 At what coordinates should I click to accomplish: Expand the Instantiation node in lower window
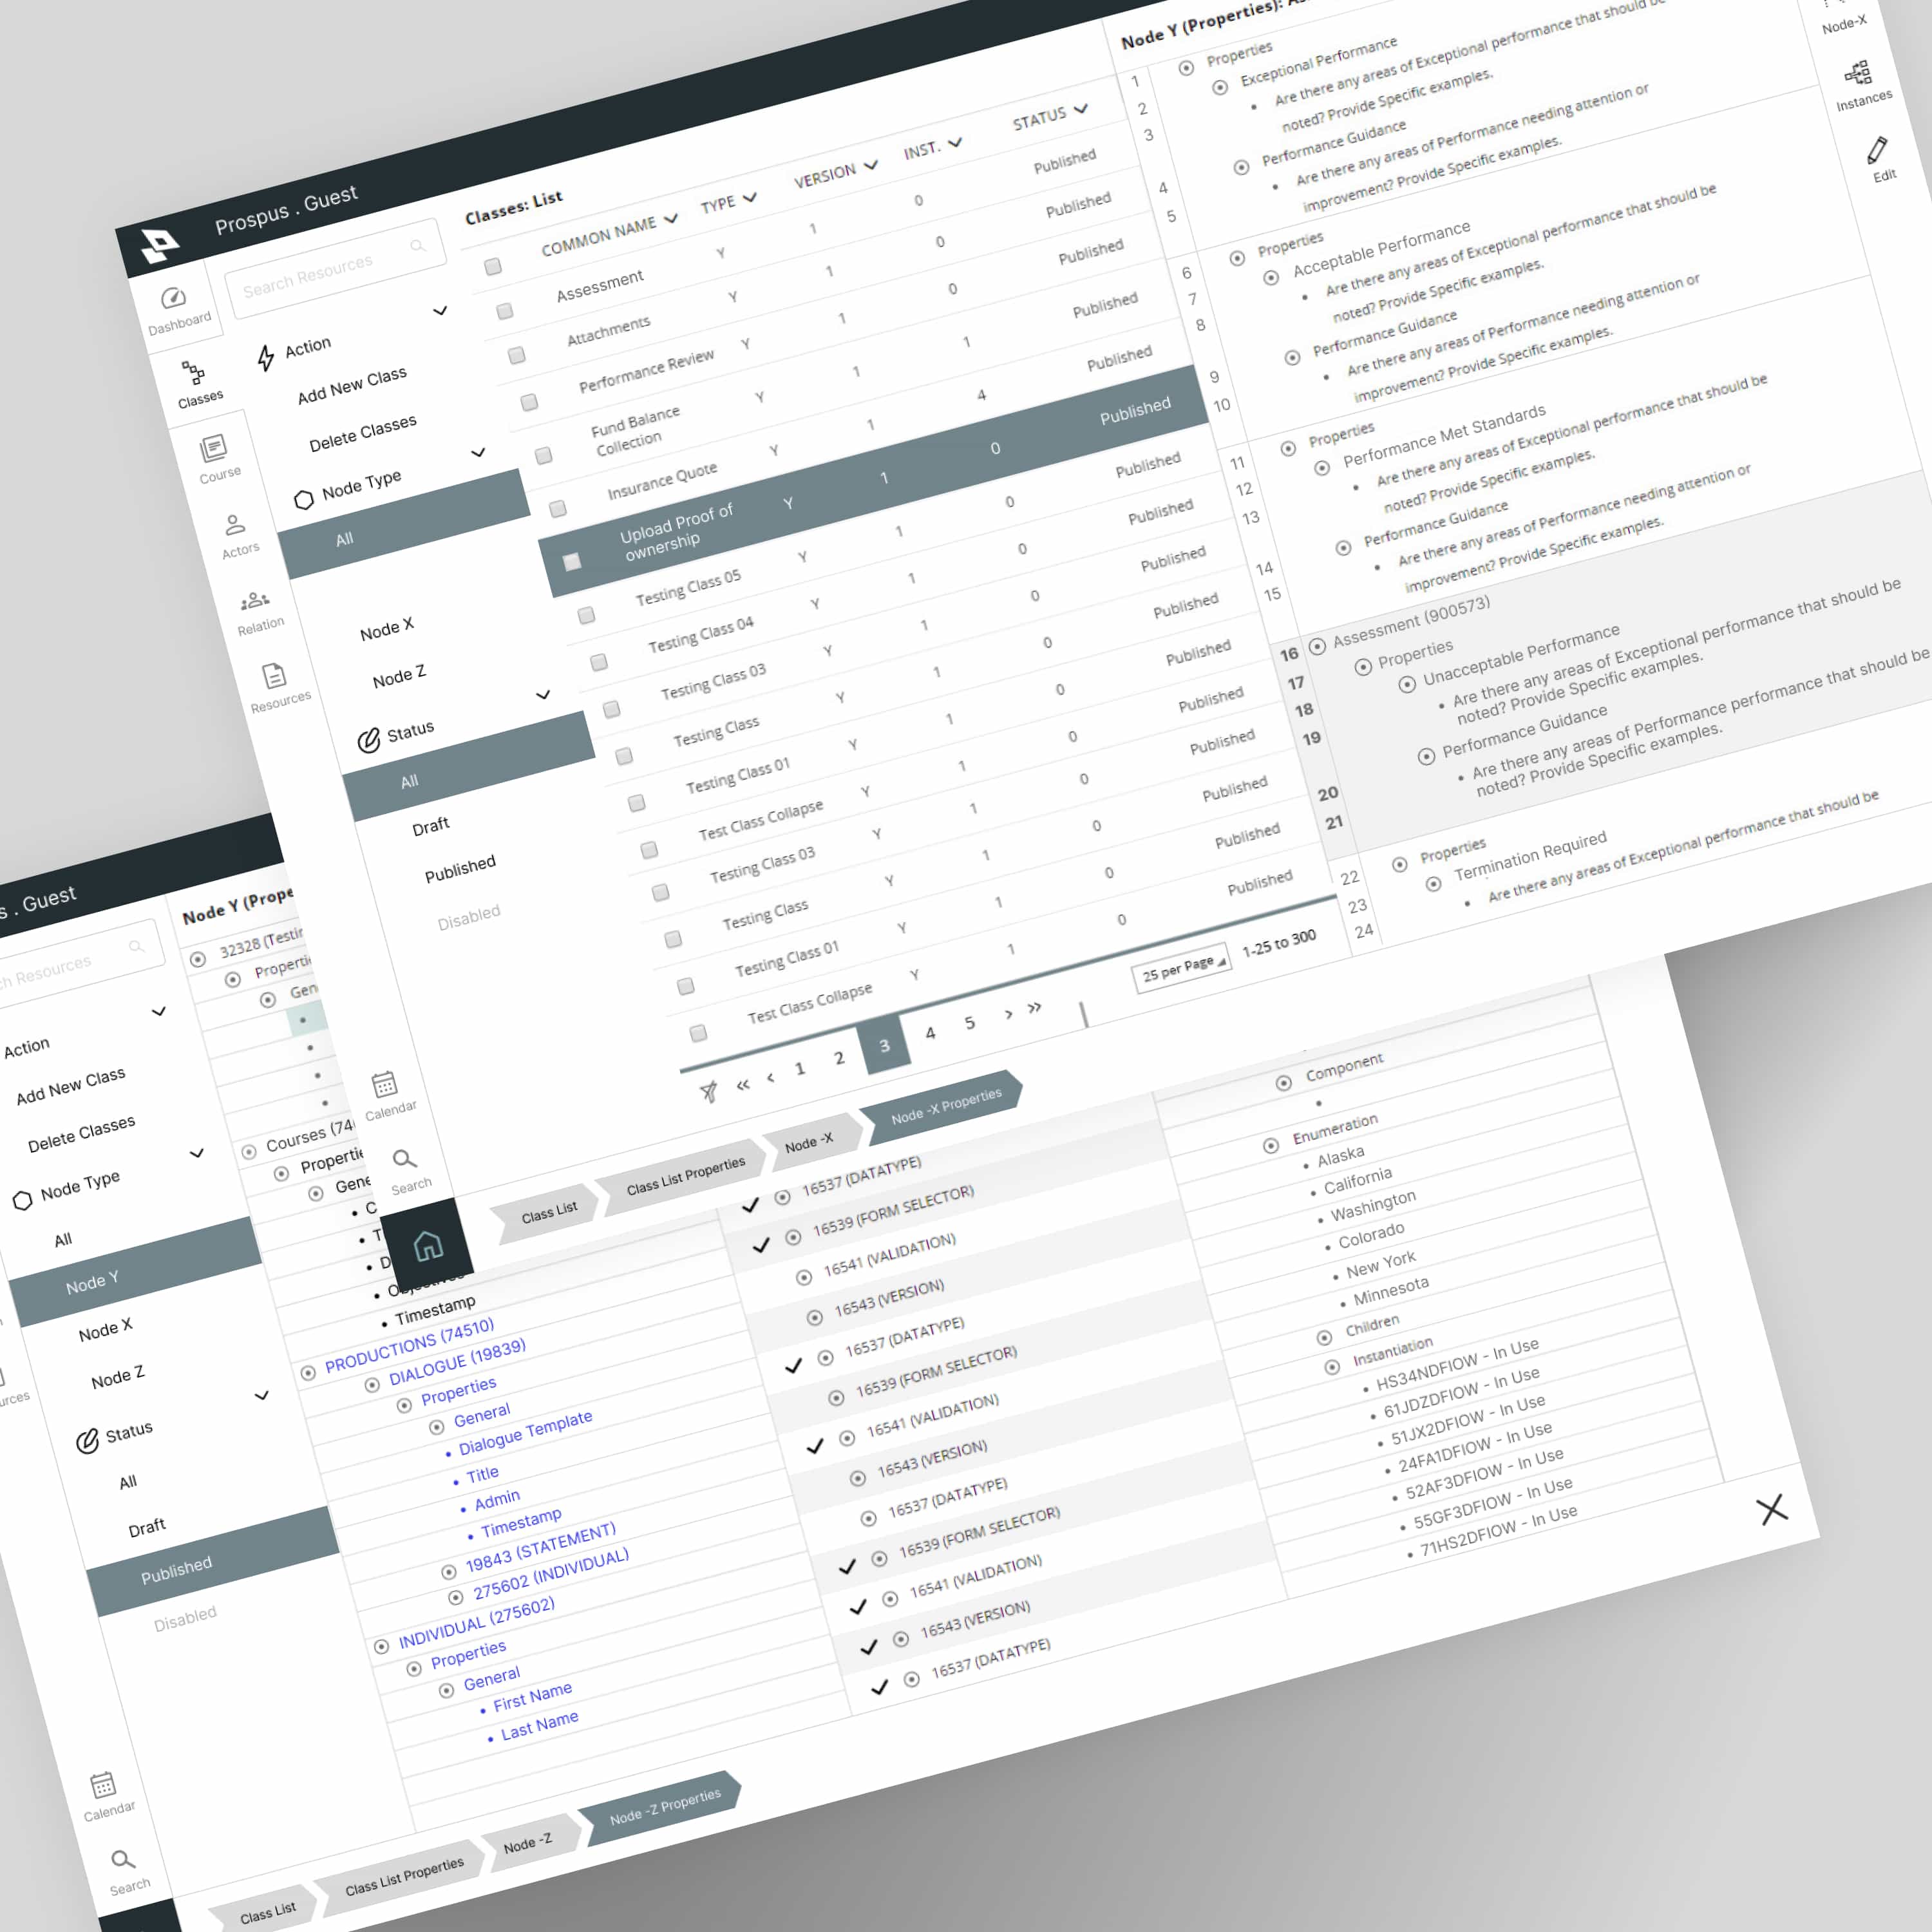click(1332, 1367)
